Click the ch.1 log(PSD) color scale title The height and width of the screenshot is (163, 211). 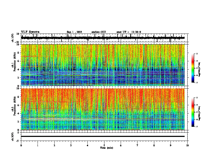(200, 70)
